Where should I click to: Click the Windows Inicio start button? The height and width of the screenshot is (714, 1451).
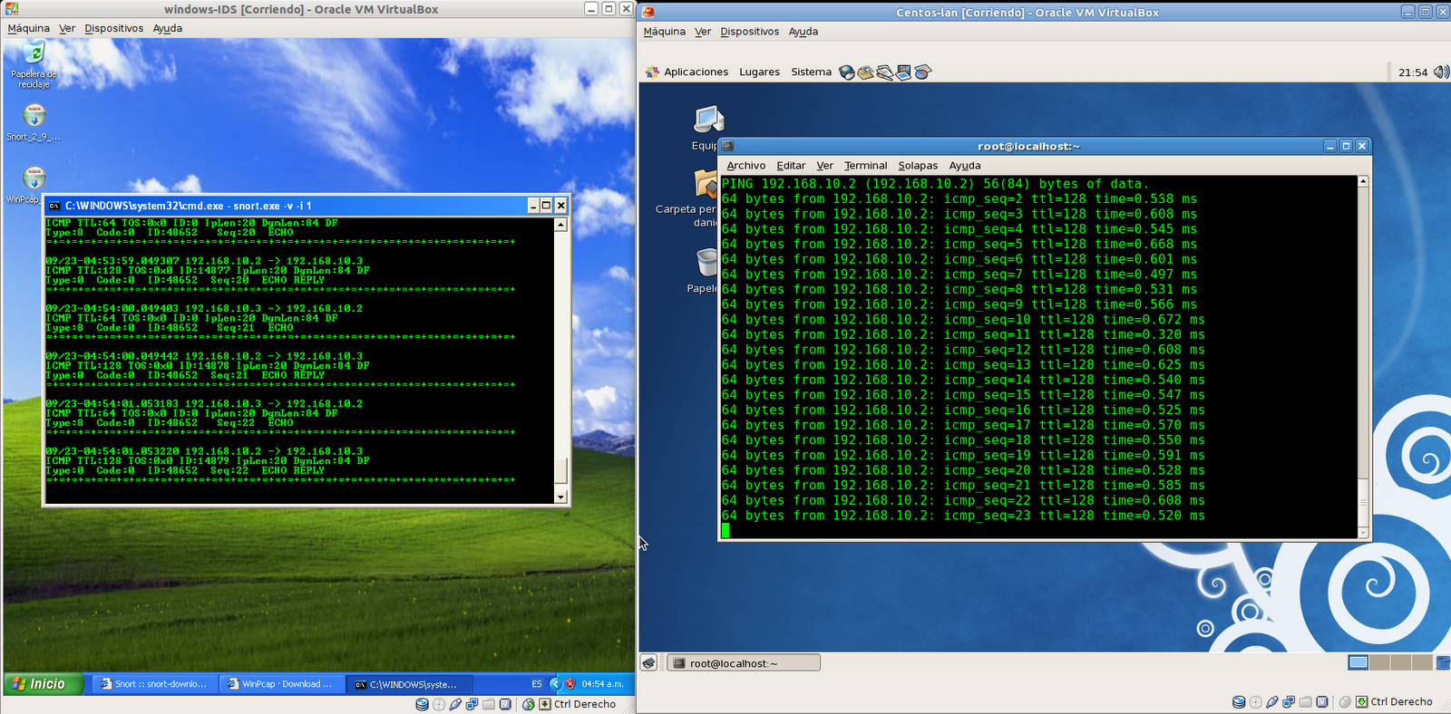pos(44,684)
